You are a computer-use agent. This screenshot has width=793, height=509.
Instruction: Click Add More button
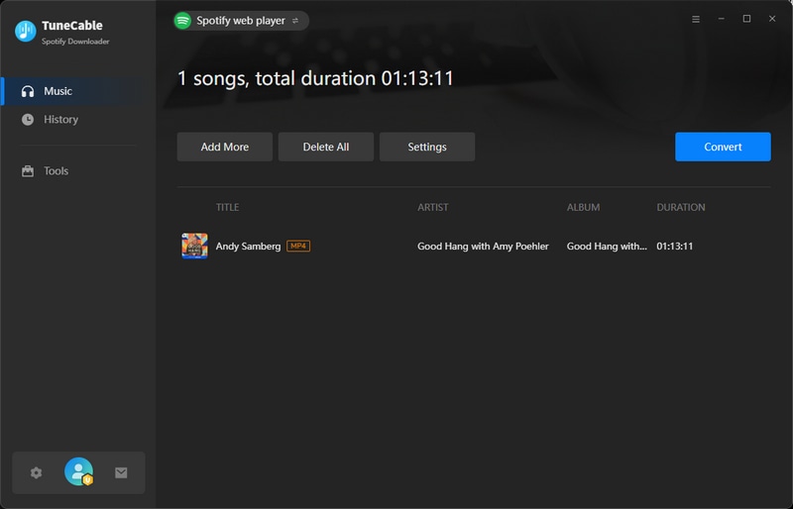tap(225, 147)
